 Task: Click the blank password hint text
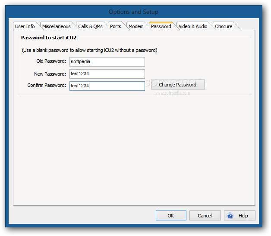(89, 50)
